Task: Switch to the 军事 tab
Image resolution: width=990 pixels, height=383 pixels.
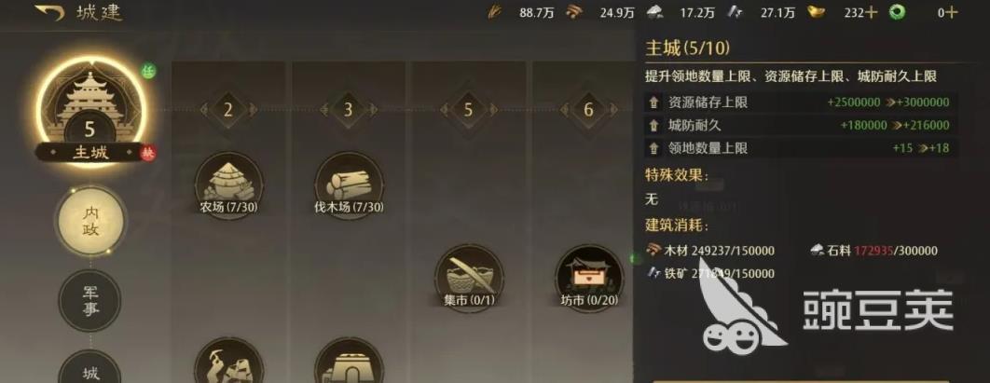Action: click(89, 300)
